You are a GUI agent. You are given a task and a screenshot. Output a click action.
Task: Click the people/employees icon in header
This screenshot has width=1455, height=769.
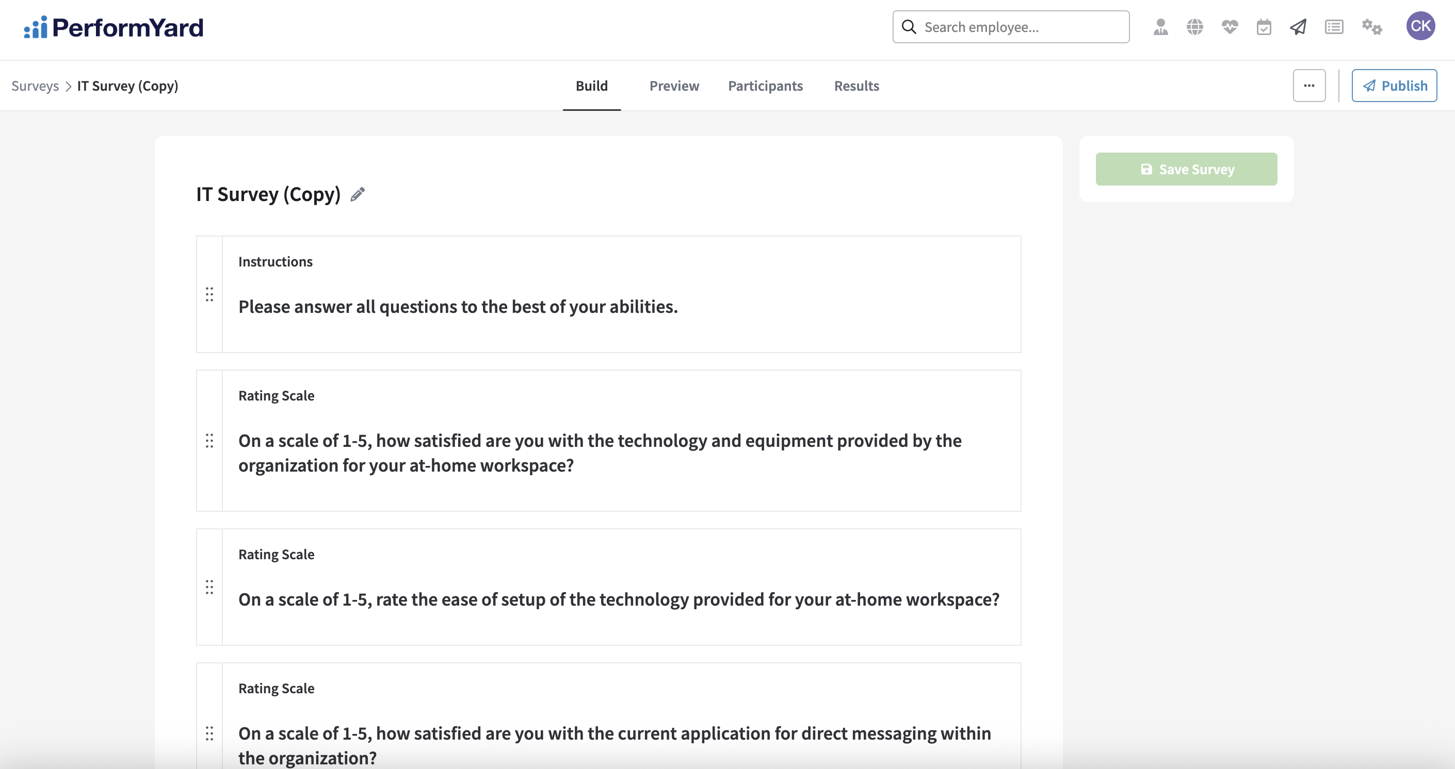pos(1160,27)
